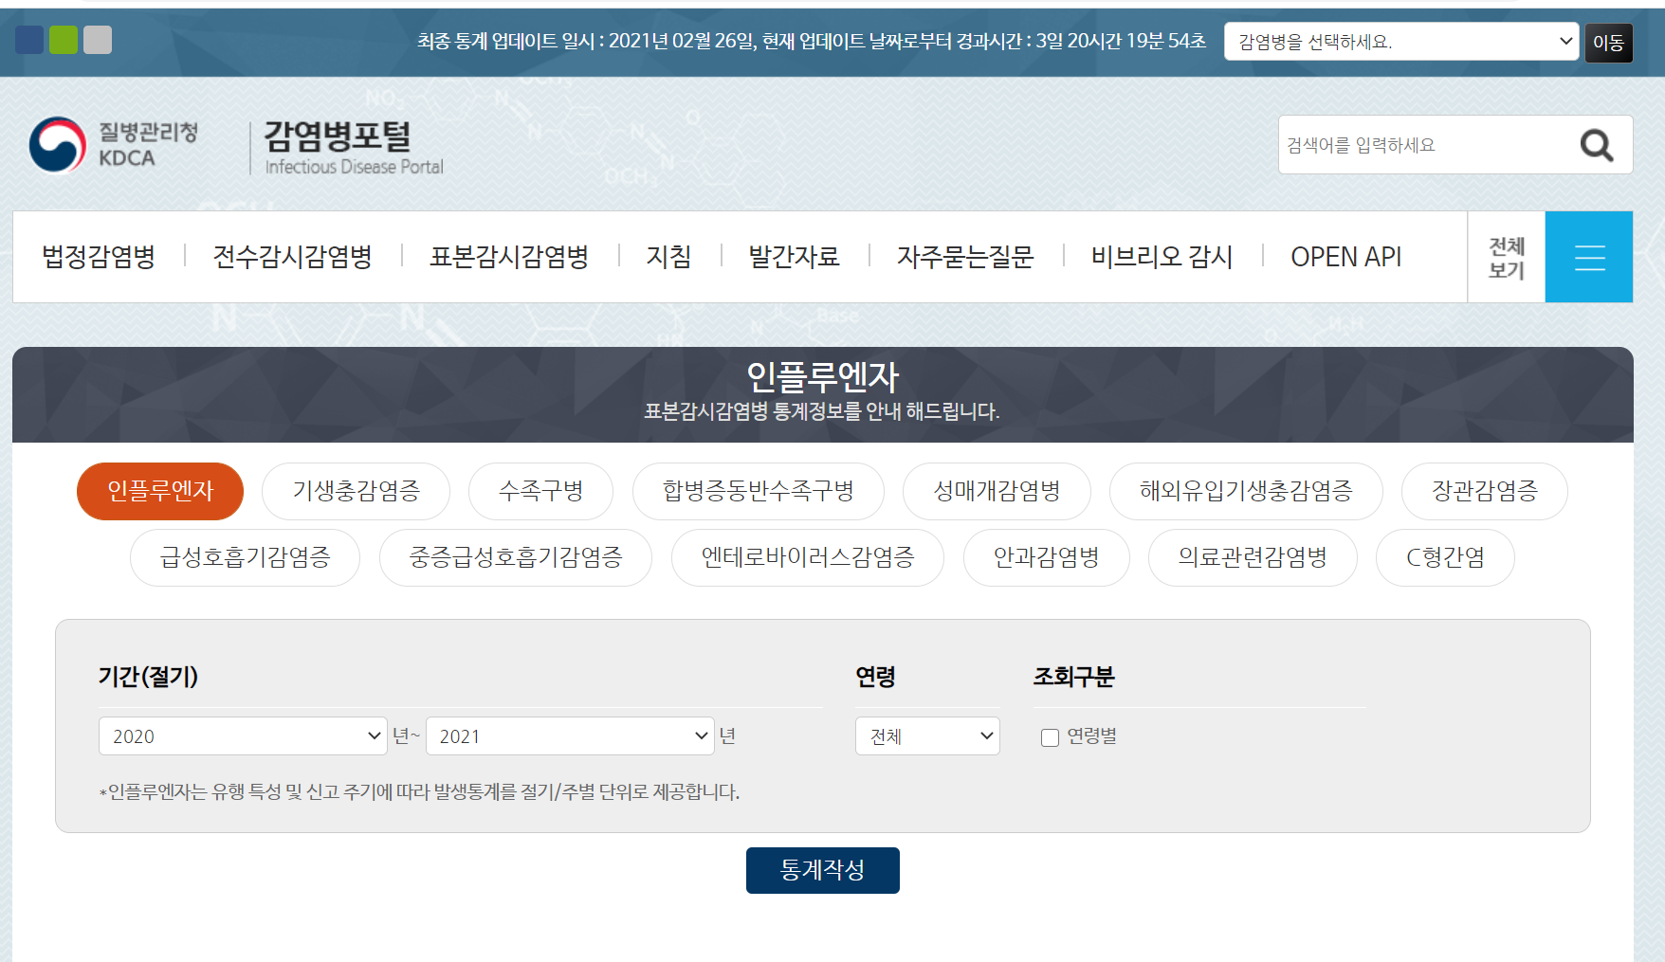Viewport: 1665px width, 962px height.
Task: Select the 급성호흡기감염증 tab
Action: 245,557
